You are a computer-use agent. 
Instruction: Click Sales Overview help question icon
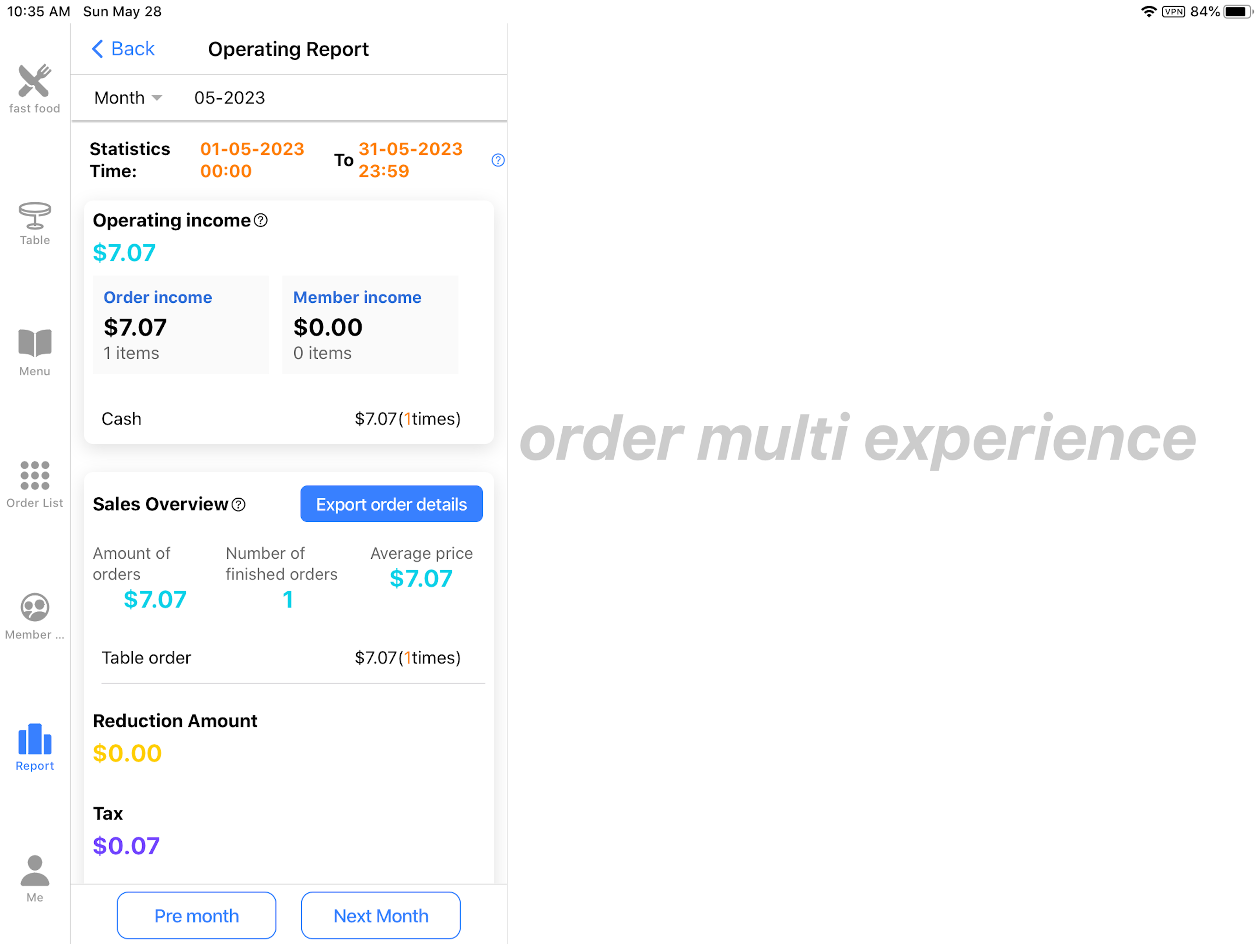[238, 504]
